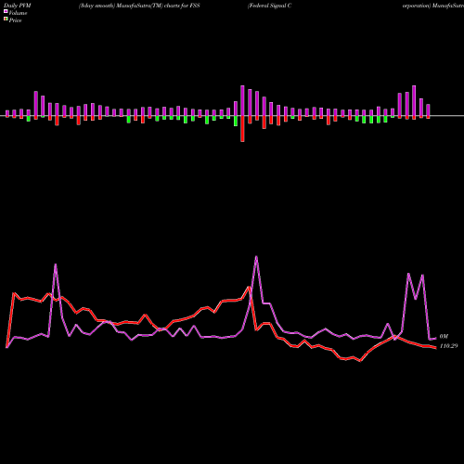
Task: Click the '(3day smooth) MunafaSutra(TM) charts for FSS' heading
Action: [x=139, y=6]
